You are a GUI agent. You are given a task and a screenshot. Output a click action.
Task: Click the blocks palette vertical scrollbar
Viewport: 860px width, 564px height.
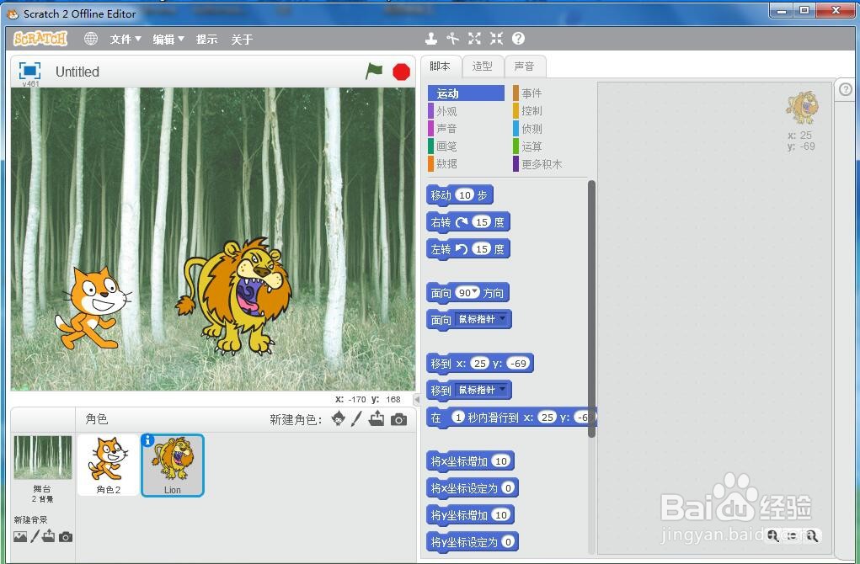pos(591,309)
